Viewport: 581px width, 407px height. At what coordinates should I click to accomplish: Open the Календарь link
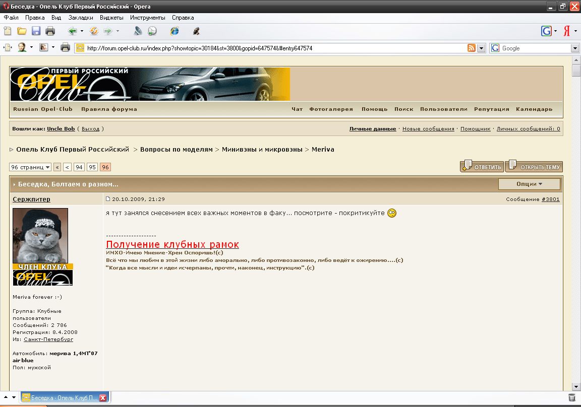pos(534,109)
